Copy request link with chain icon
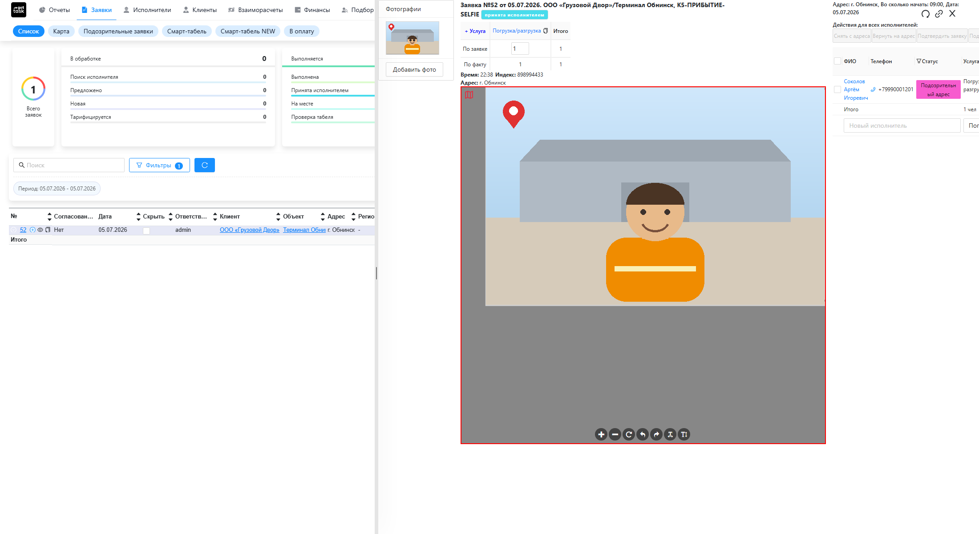Screen dimensions: 979x534 (939, 14)
